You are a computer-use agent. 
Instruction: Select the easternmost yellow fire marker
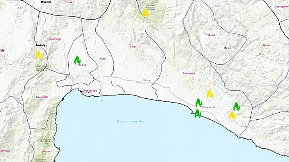[232, 115]
